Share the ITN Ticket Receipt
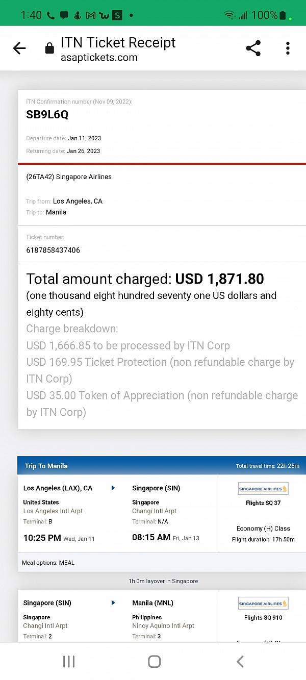Image resolution: width=306 pixels, height=680 pixels. coord(253,48)
